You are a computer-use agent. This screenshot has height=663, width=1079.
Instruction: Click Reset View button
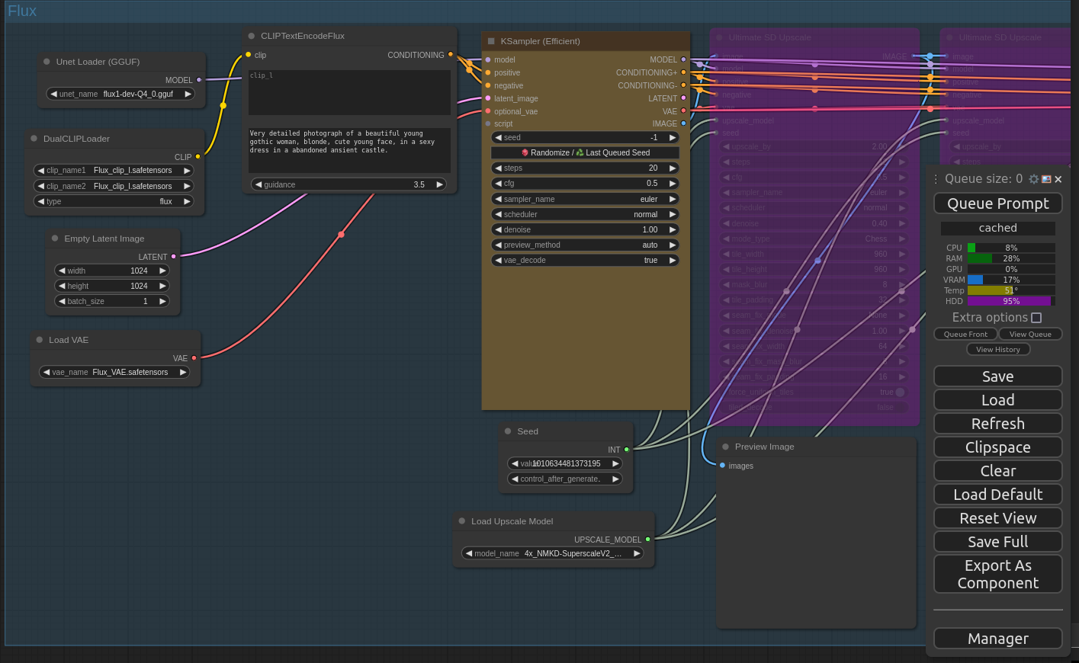tap(997, 518)
